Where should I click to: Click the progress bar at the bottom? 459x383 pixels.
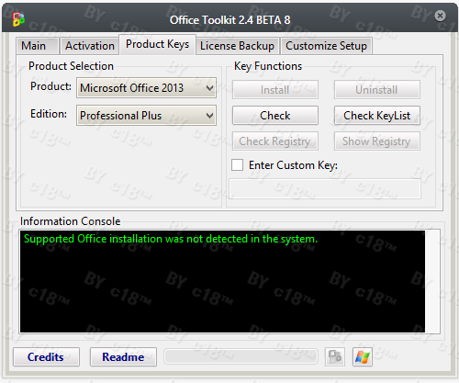[241, 356]
